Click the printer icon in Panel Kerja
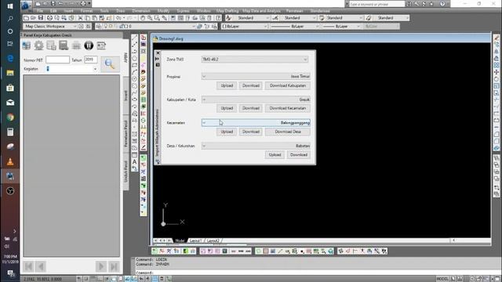This screenshot has height=282, width=502. [76, 45]
